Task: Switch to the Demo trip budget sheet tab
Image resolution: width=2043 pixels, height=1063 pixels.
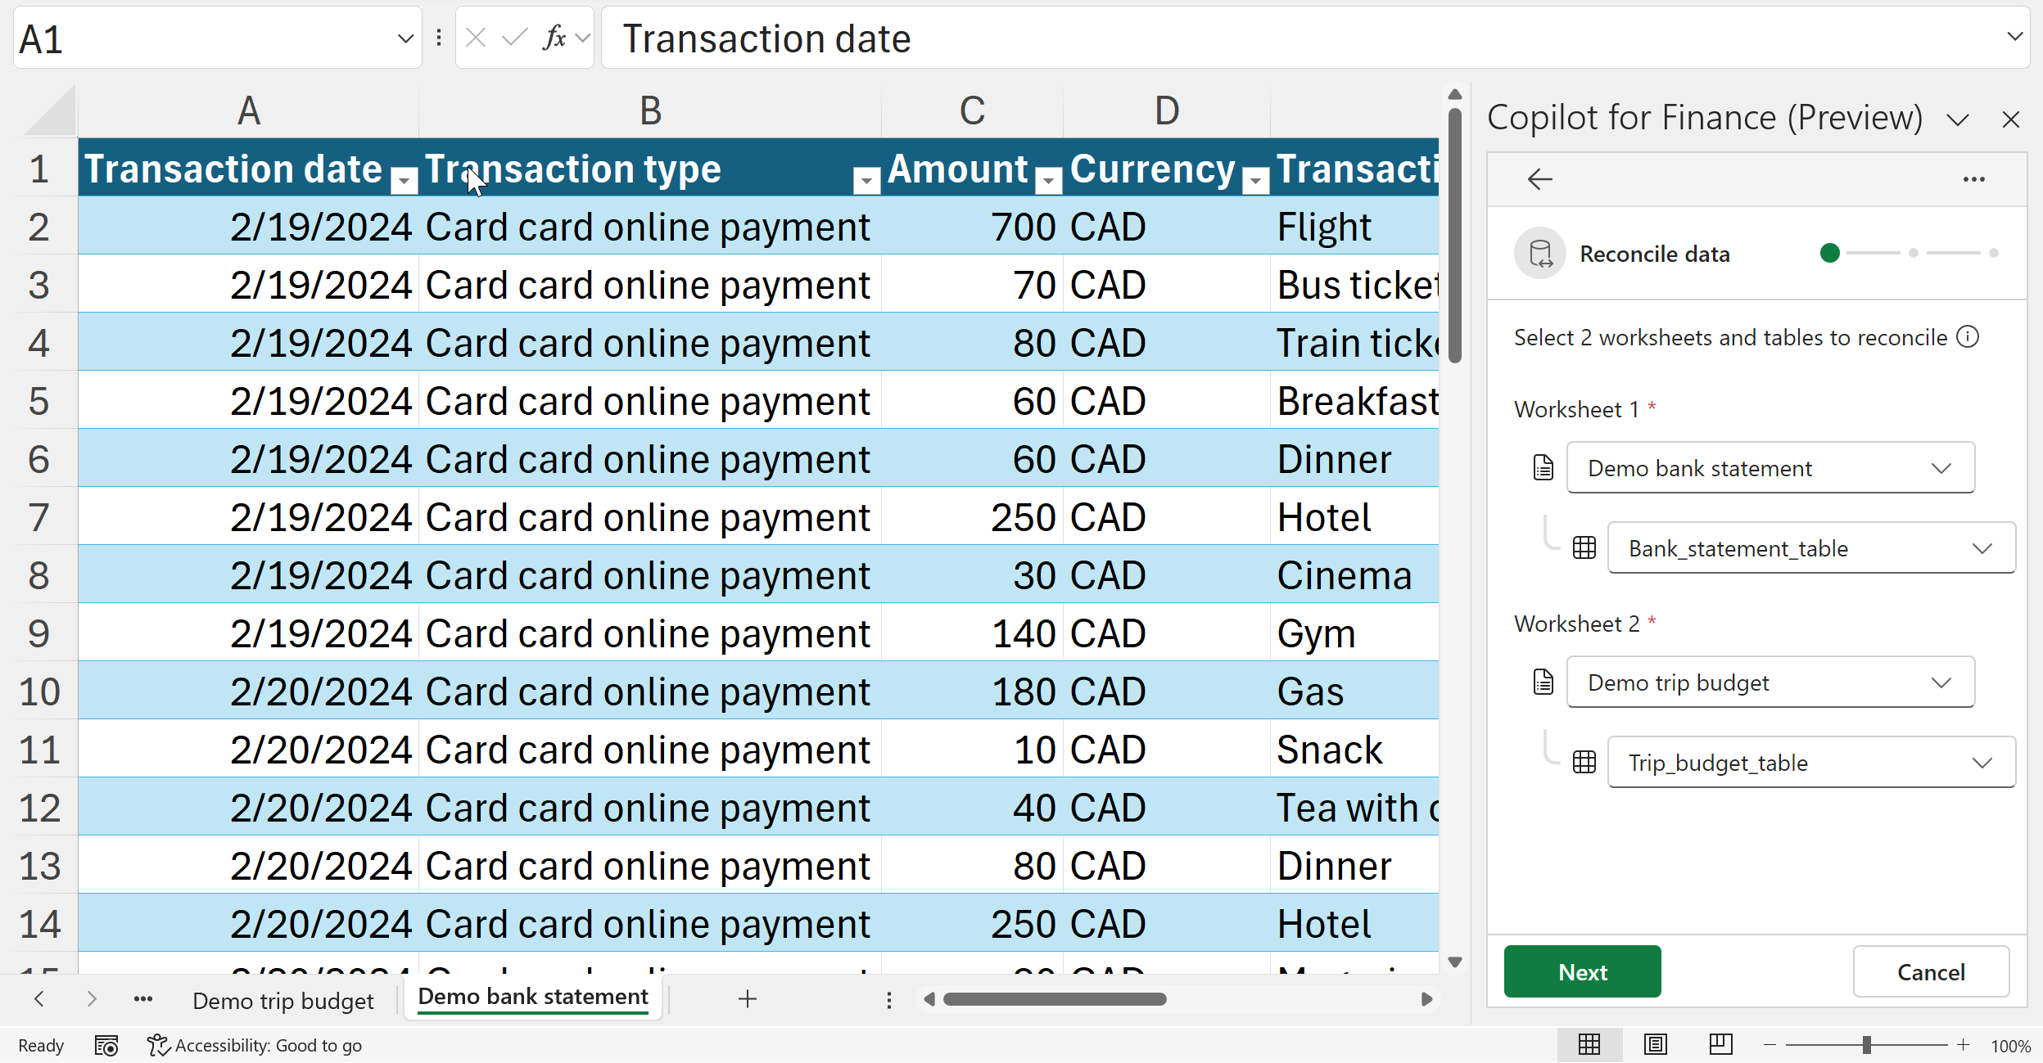Action: [x=282, y=1000]
